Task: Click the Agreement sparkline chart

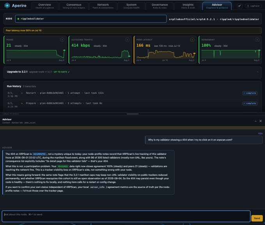Action: [231, 54]
